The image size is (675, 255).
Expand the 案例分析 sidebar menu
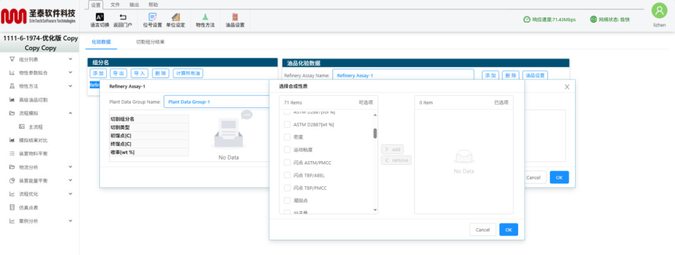point(71,221)
